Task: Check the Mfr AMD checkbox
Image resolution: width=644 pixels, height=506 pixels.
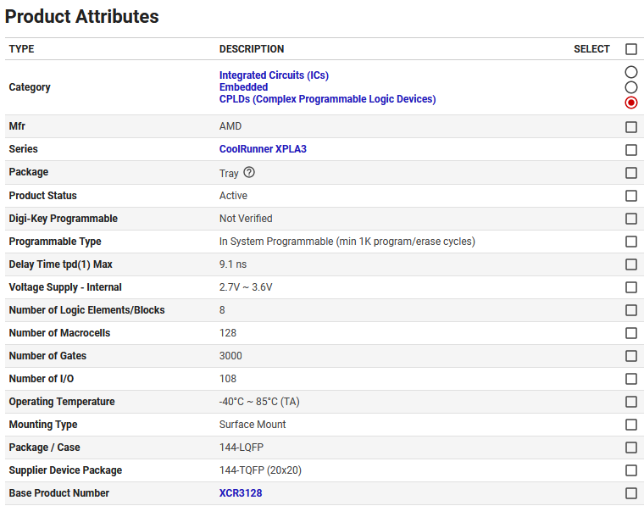Action: (x=630, y=127)
